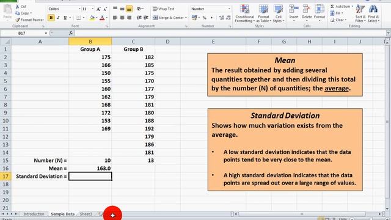The image size is (391, 220).
Task: Open Number dialog launcher
Action: point(230,26)
